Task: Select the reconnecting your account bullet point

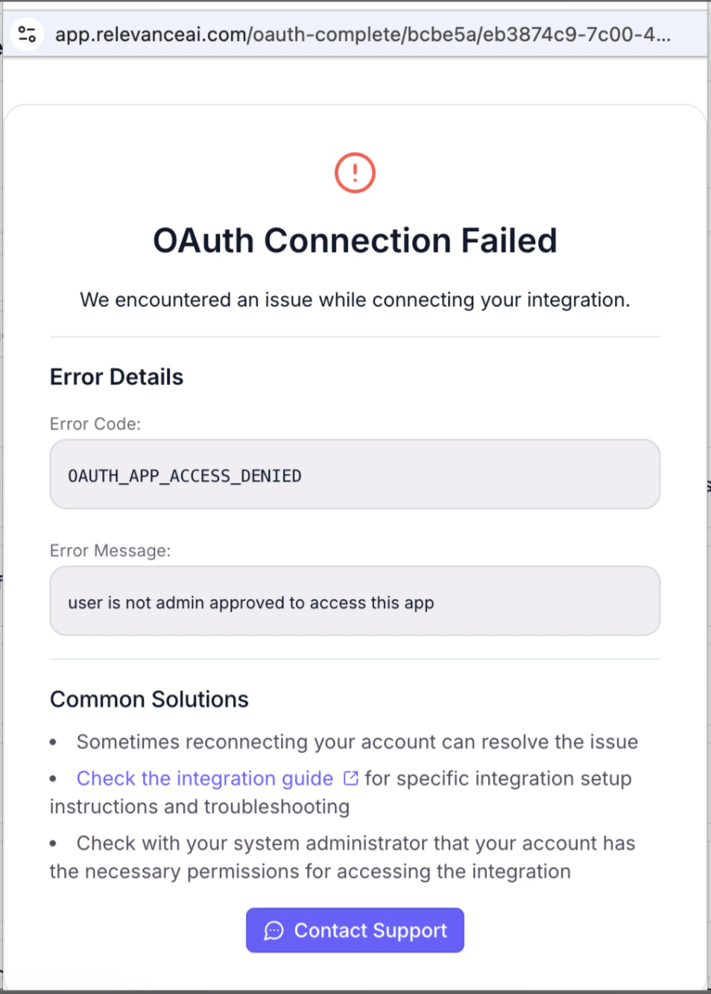Action: tap(357, 741)
